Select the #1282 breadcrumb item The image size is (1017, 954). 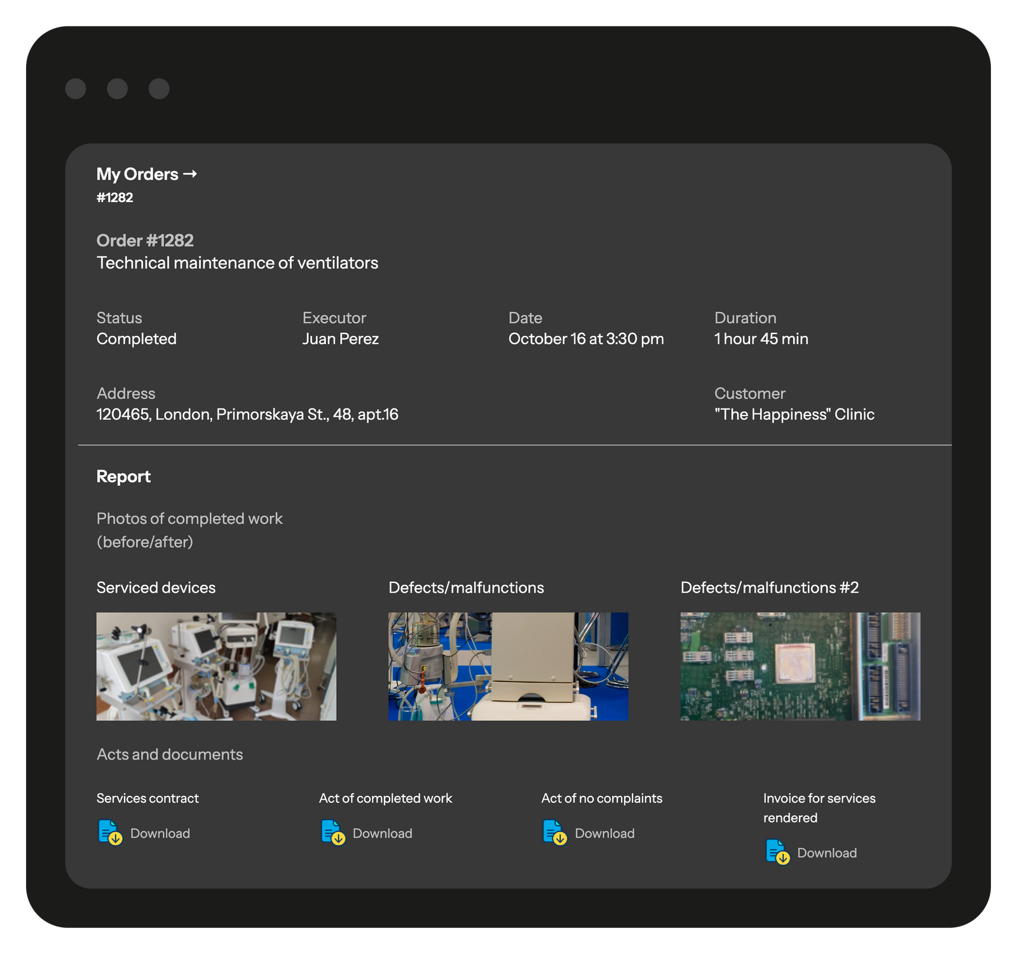point(115,198)
